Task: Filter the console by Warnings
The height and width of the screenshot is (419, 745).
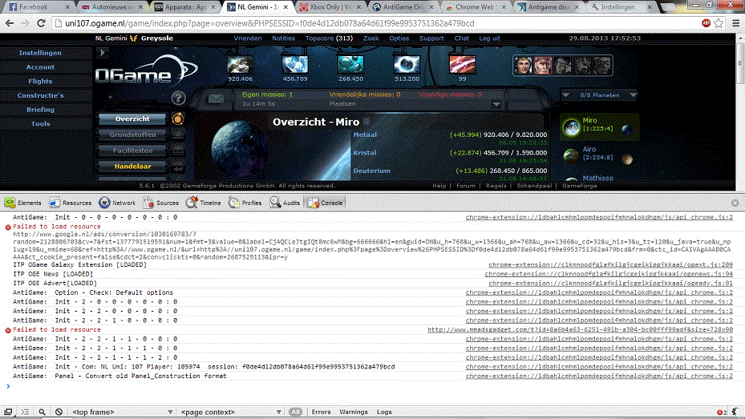Action: [354, 412]
